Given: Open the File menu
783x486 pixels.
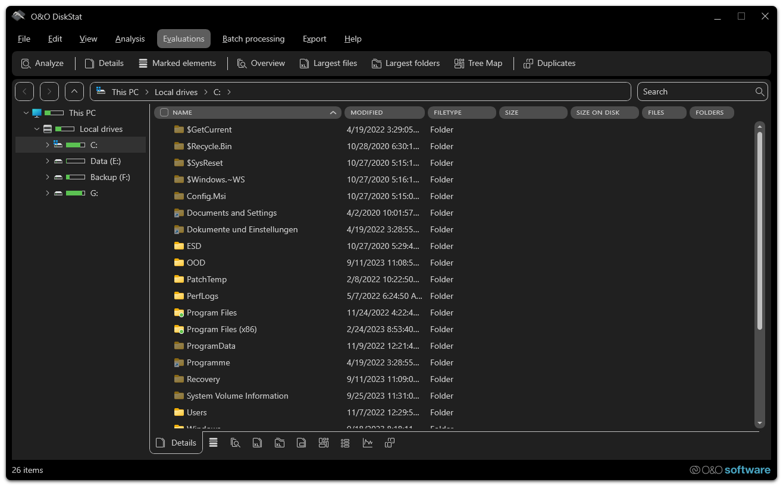Looking at the screenshot, I should (x=24, y=39).
